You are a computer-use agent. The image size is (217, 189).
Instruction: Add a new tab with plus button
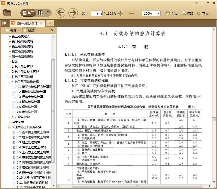pyautogui.click(x=50, y=23)
